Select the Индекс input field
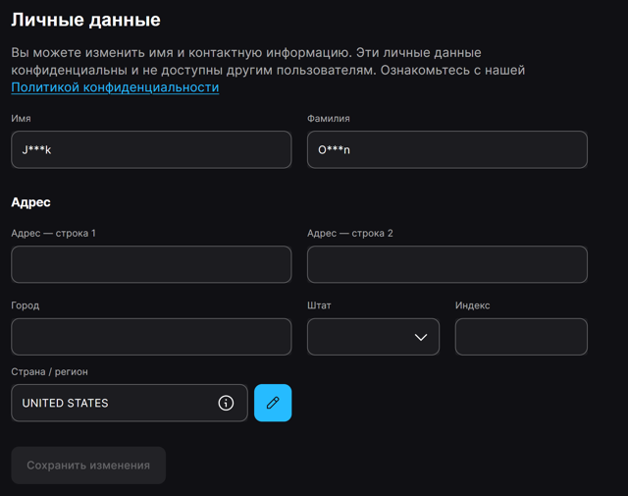 (521, 337)
